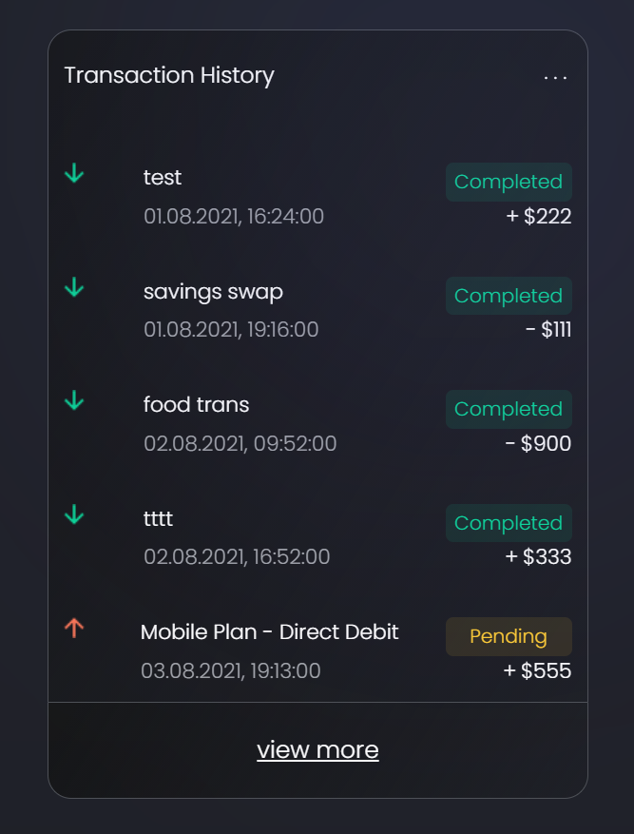634x834 pixels.
Task: Click the green arrow beside savings swap
Action: coord(74,287)
